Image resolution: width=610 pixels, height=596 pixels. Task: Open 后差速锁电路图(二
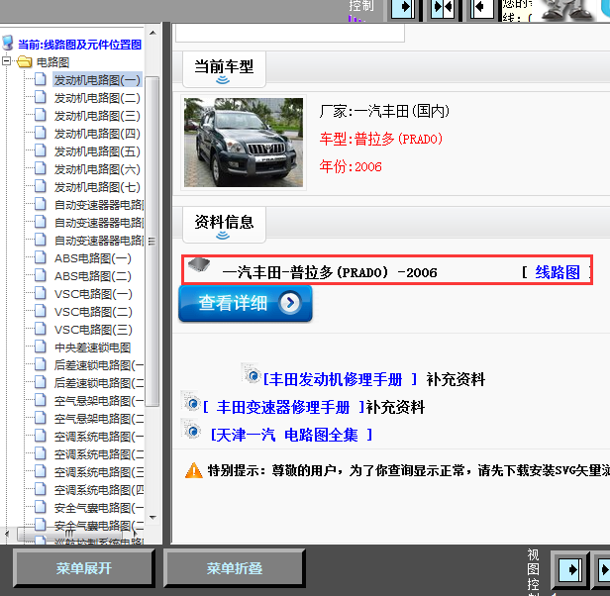coord(99,383)
